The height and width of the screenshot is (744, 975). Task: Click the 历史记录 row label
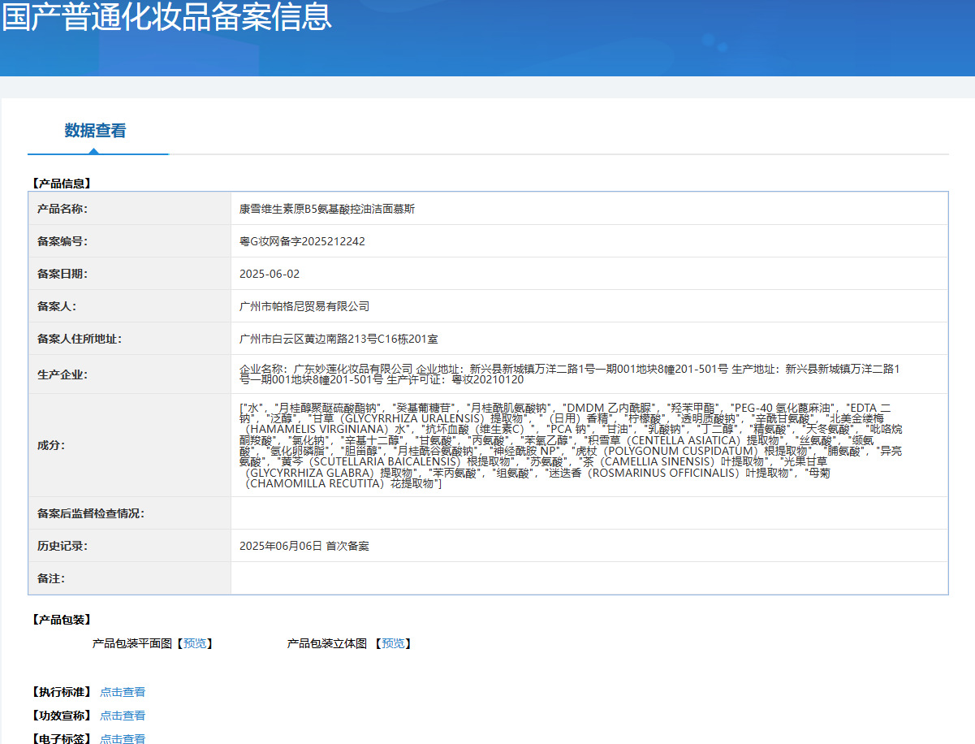(x=63, y=546)
